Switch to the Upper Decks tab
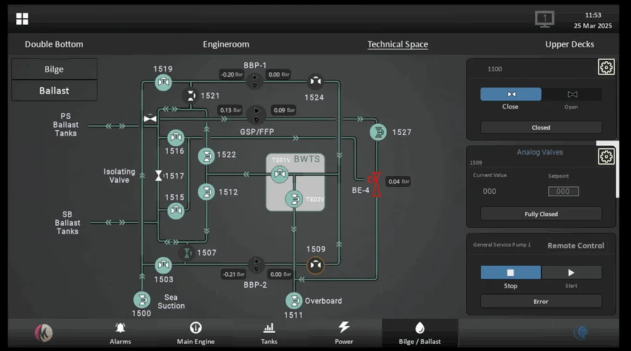The height and width of the screenshot is (351, 631). point(569,44)
